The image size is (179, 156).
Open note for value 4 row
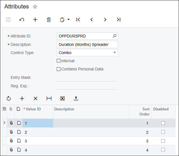(x=19, y=150)
